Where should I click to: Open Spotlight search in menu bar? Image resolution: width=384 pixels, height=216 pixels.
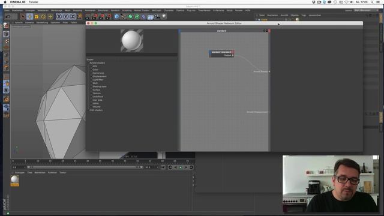coord(372,2)
